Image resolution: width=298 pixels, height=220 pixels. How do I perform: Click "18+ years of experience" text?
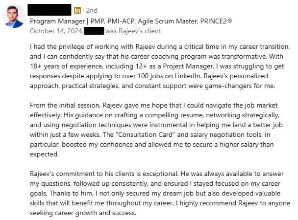coord(67,66)
